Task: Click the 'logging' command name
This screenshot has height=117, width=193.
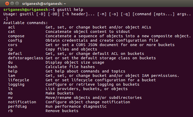Action: point(16,84)
